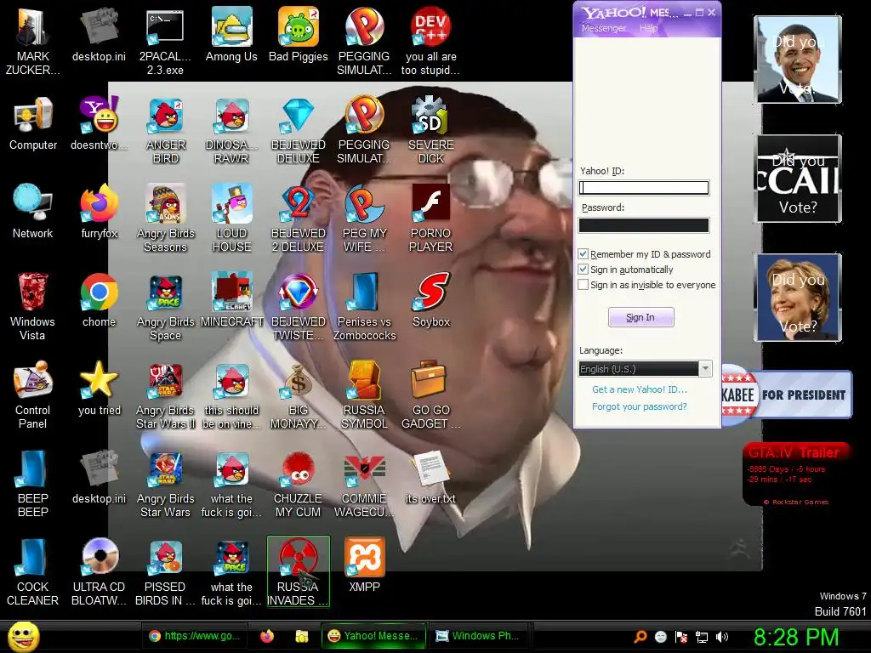This screenshot has width=871, height=653.
Task: Click the action center flag tray icon
Action: pos(681,637)
